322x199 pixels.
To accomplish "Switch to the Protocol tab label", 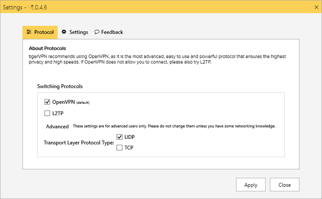I will pos(44,32).
